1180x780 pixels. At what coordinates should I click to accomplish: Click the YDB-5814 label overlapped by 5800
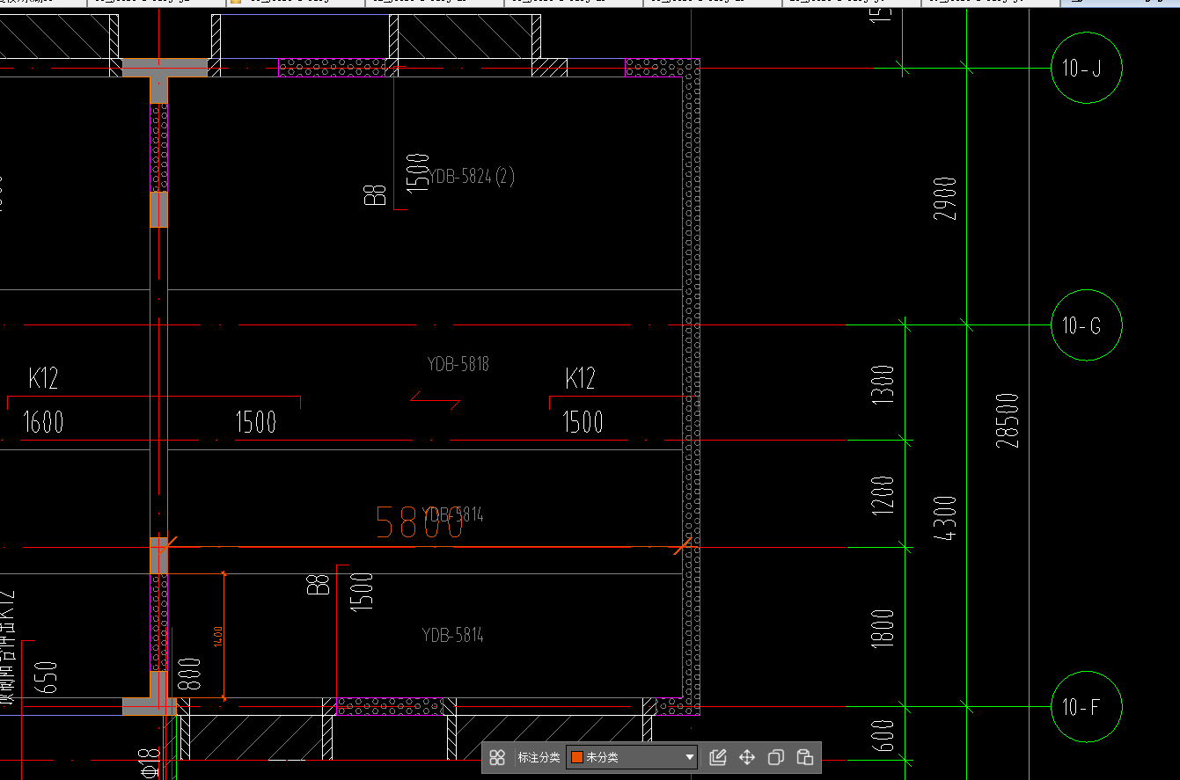[x=453, y=514]
